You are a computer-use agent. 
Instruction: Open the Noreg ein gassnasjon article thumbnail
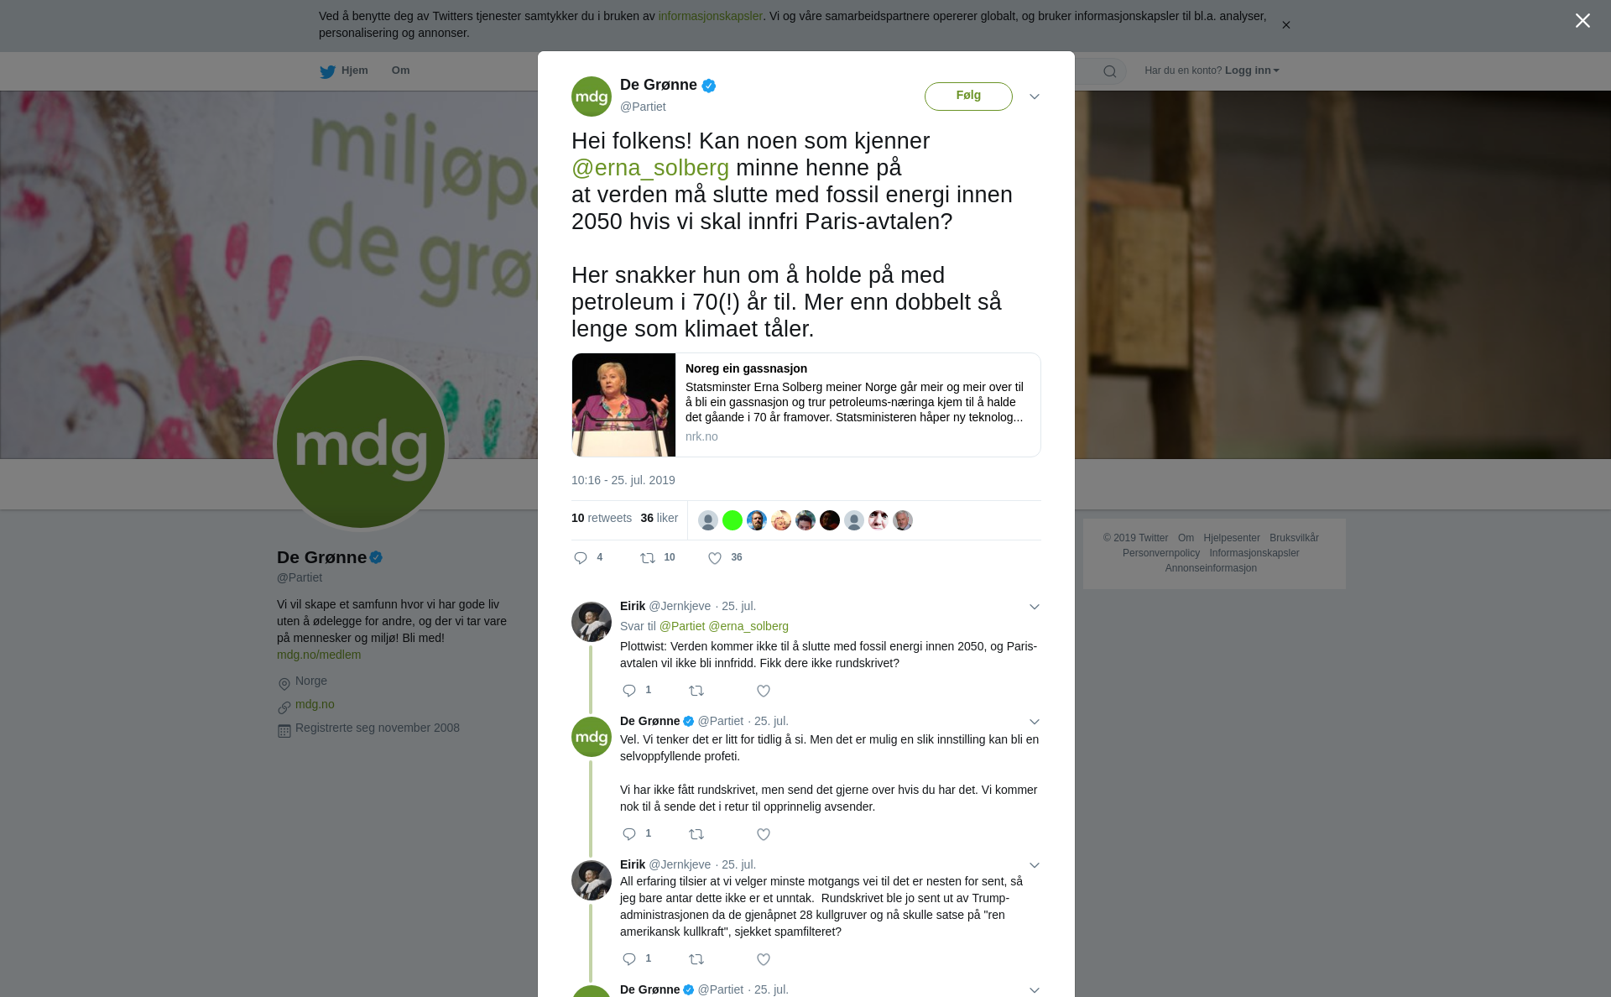623,405
